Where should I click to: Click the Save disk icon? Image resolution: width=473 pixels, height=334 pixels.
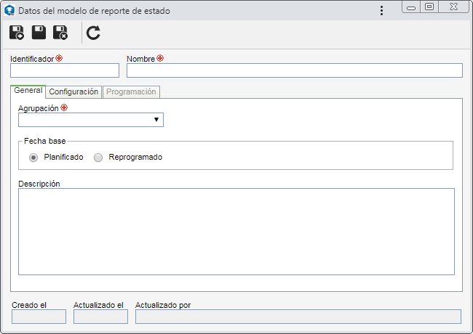tap(39, 33)
